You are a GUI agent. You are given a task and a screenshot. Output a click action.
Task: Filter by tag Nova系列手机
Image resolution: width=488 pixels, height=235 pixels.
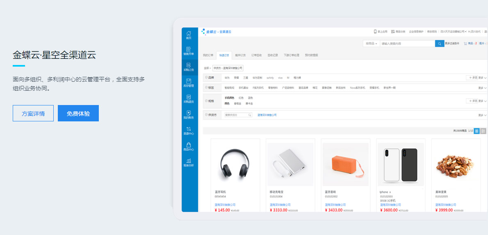357,88
